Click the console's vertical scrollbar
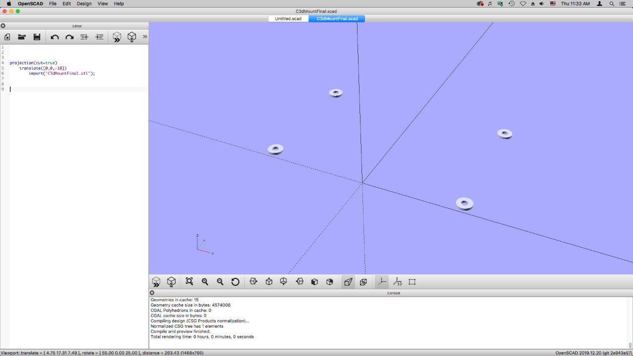 630,321
